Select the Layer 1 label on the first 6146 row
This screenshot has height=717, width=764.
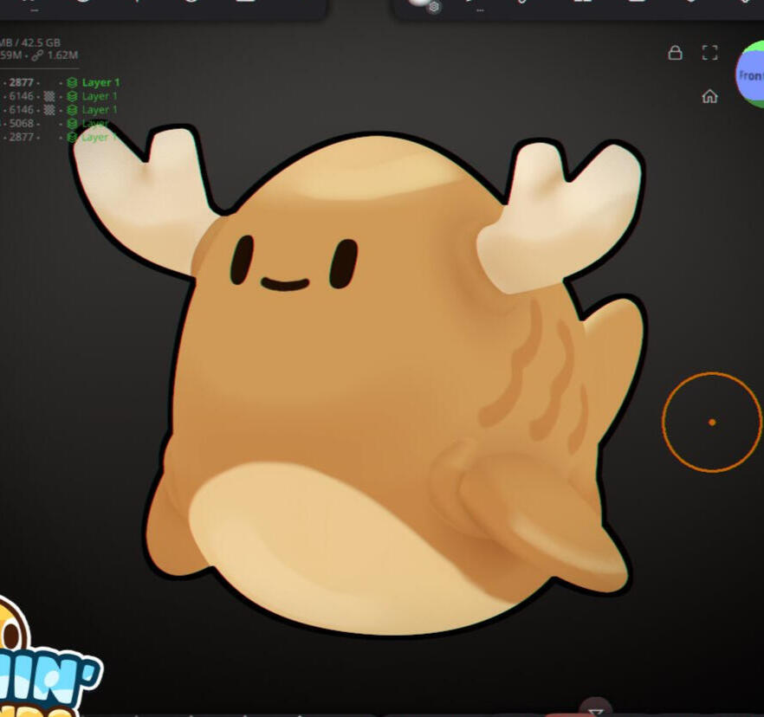100,96
